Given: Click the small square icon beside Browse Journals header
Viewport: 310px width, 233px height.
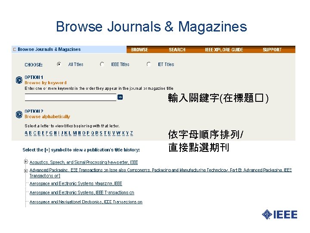Looking at the screenshot, I should (x=15, y=49).
